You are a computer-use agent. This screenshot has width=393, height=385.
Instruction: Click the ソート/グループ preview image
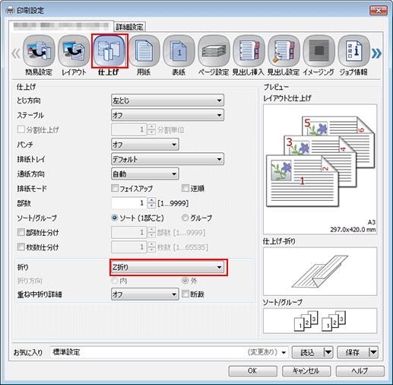(x=320, y=321)
